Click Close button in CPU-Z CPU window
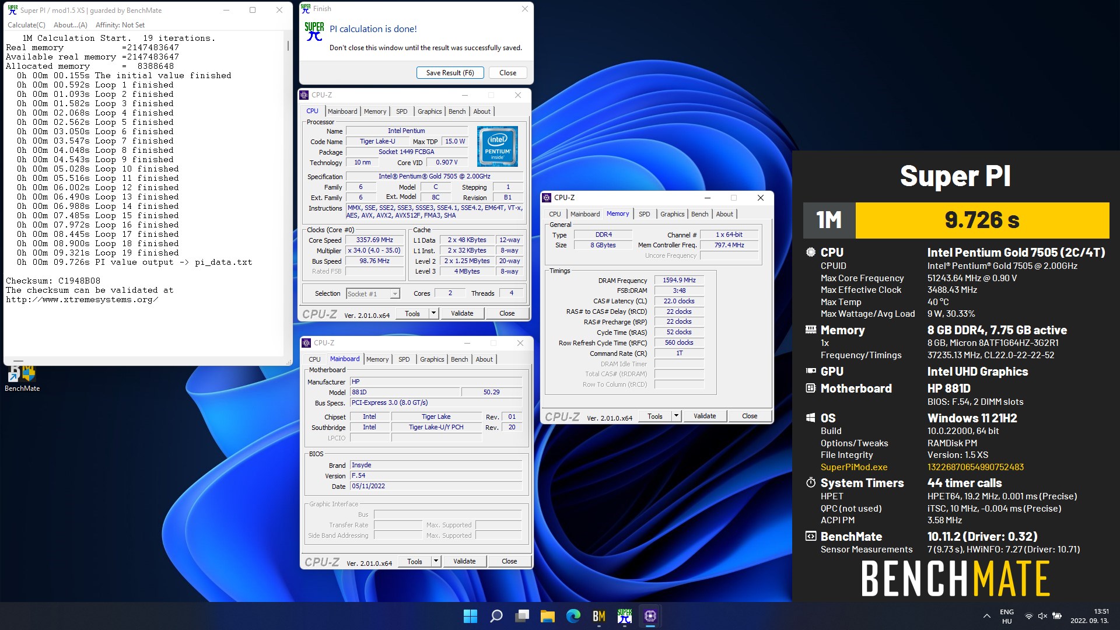This screenshot has width=1120, height=630. (x=507, y=313)
